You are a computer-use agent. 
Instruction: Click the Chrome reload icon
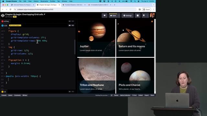click(x=10, y=9)
